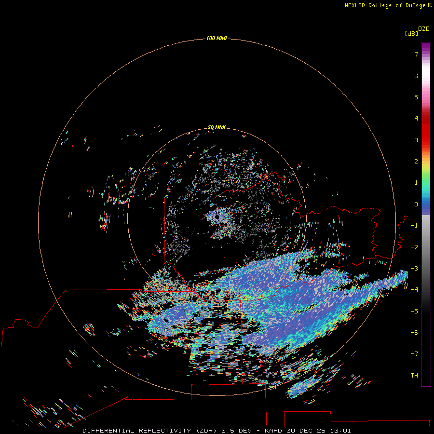The height and width of the screenshot is (434, 434).
Task: Click the -4 value on color scale
Action: pyautogui.click(x=414, y=289)
